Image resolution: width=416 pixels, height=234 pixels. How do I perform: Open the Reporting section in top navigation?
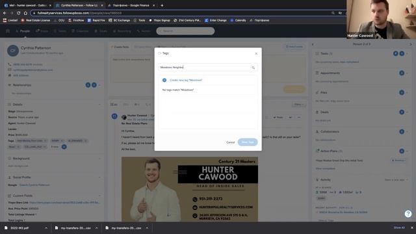(122, 31)
